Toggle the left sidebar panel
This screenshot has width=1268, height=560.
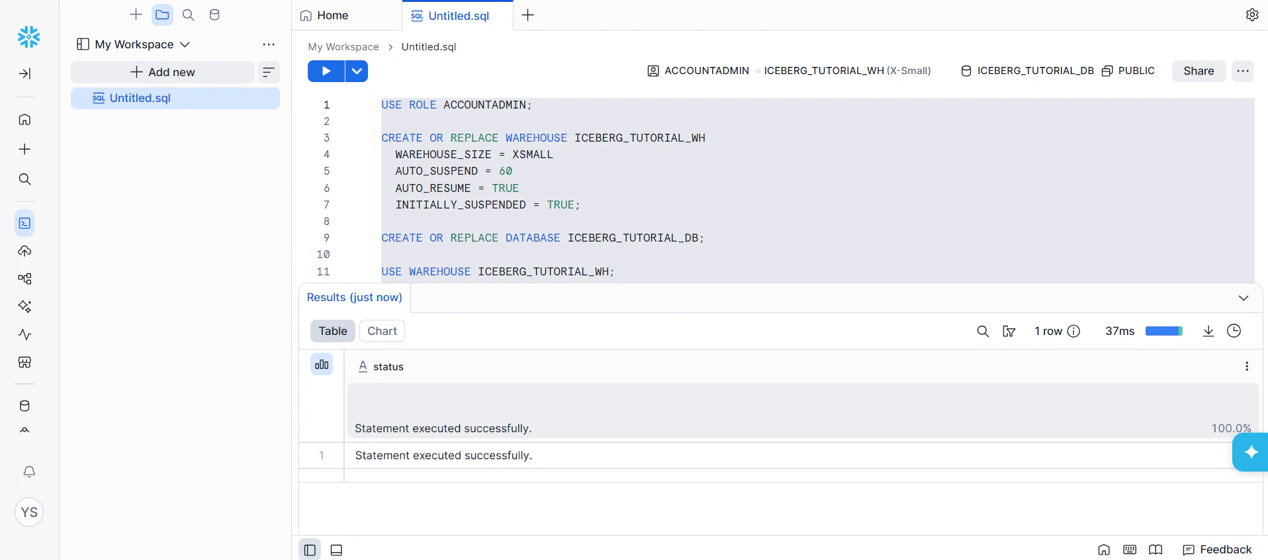310,550
